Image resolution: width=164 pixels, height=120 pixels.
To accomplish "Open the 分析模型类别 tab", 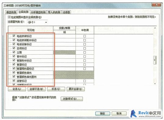I will click(38, 12).
